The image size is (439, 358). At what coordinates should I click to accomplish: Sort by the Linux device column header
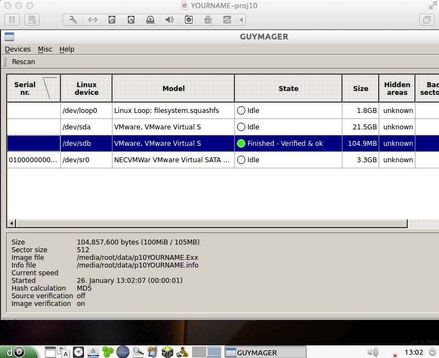point(87,88)
